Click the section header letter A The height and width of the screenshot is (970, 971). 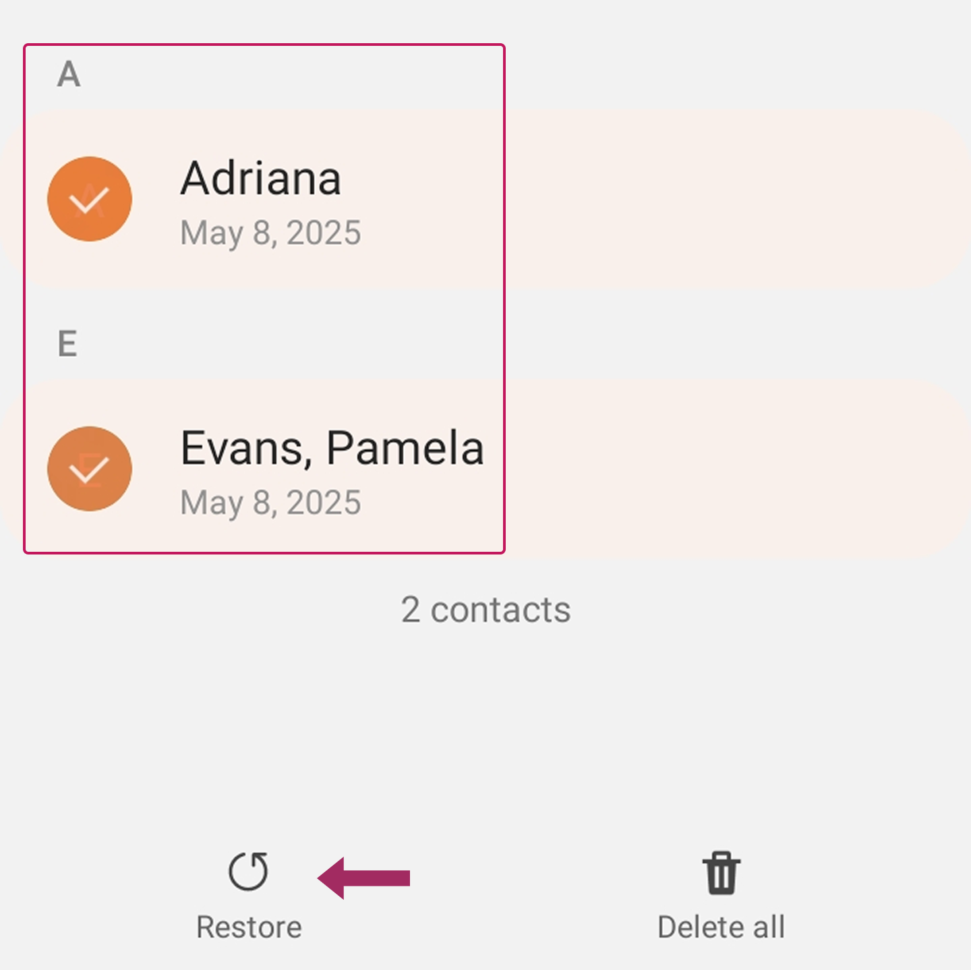tap(69, 74)
